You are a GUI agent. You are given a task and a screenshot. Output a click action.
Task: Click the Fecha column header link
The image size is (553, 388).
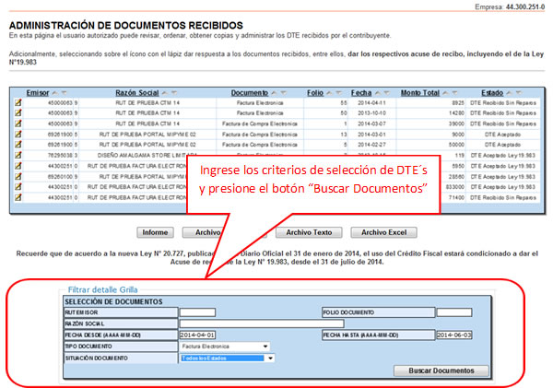pyautogui.click(x=361, y=93)
